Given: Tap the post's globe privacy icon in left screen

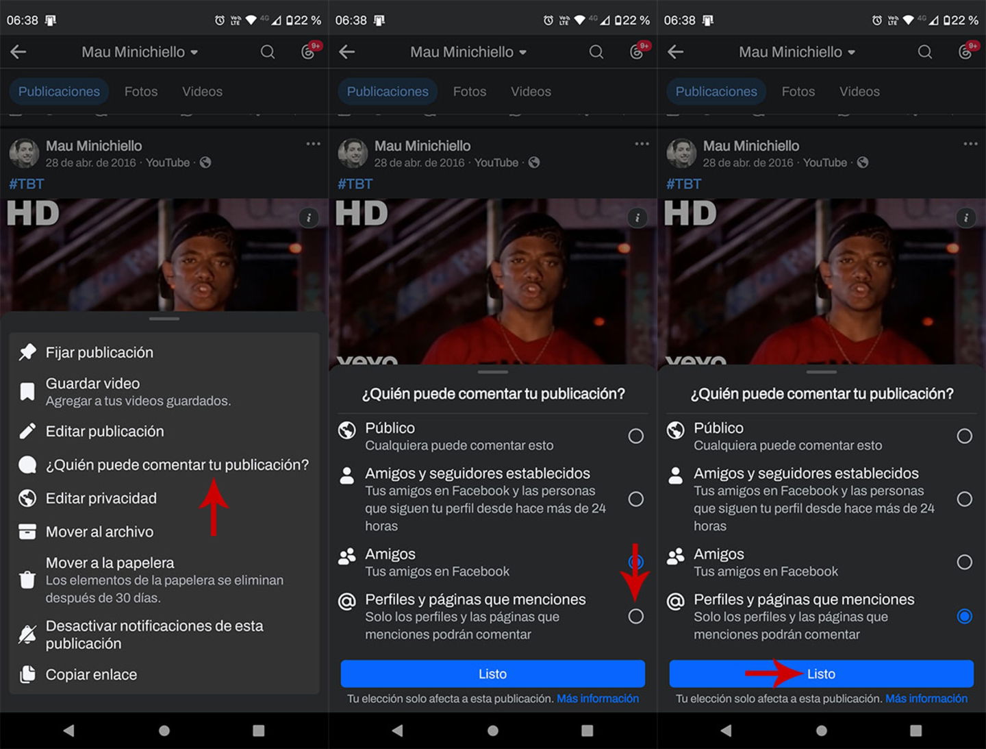Looking at the screenshot, I should (x=205, y=162).
